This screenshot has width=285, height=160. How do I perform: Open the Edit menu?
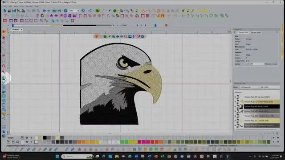pos(10,6)
